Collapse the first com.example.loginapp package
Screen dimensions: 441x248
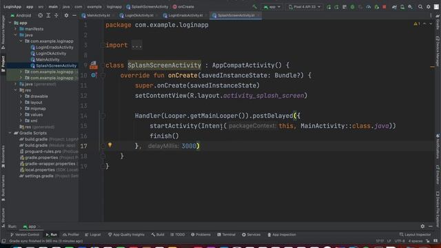21,41
